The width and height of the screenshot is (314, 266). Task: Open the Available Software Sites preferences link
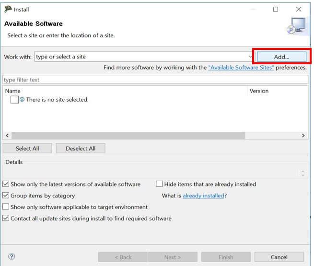click(x=241, y=68)
